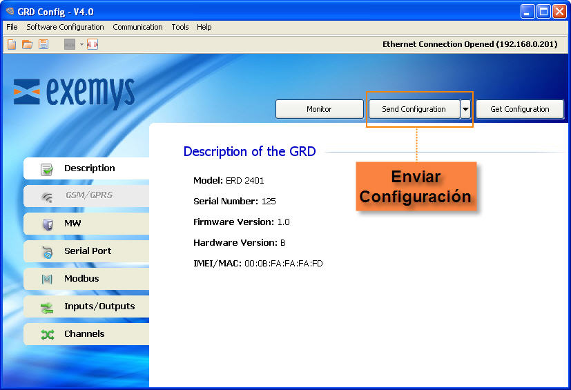Viewport: 571px width, 390px height.
Task: Click the Inputs/Outputs green arrows icon
Action: 47,307
